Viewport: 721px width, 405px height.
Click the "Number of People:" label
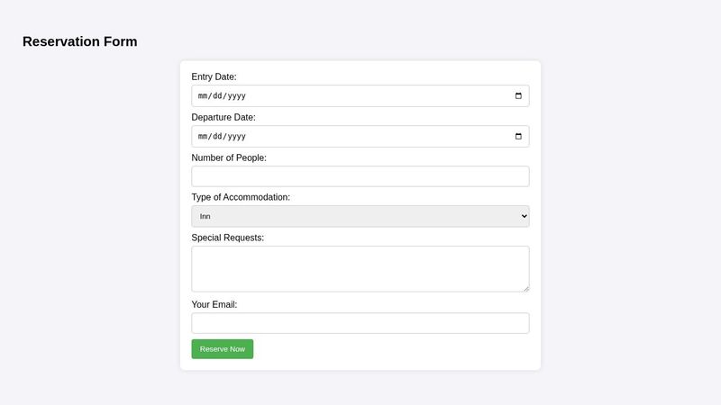click(x=228, y=157)
